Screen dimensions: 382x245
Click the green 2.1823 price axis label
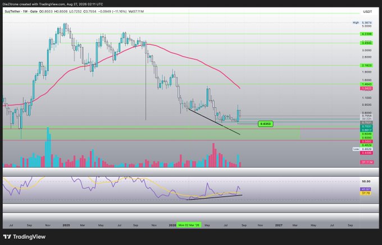point(366,66)
